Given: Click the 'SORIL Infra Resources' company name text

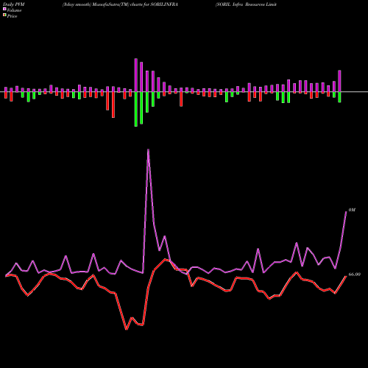Looking at the screenshot, I should click(x=247, y=4).
